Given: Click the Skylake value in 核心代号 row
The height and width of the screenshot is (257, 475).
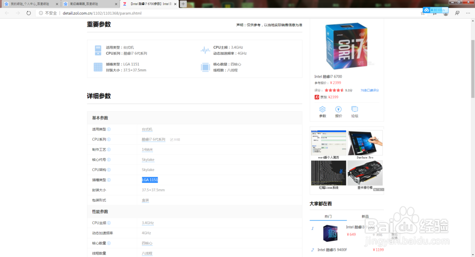Looking at the screenshot, I should (x=148, y=160).
